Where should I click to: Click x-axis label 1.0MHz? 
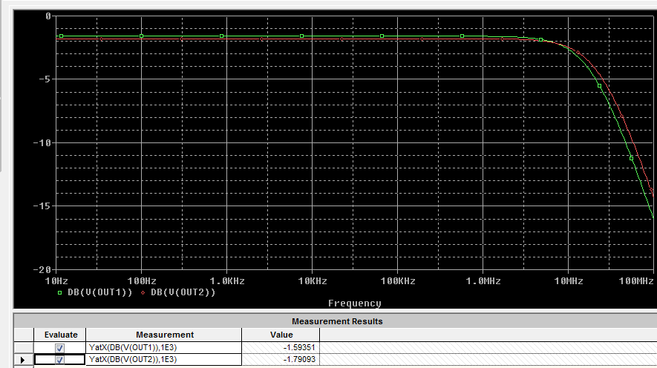tap(483, 281)
